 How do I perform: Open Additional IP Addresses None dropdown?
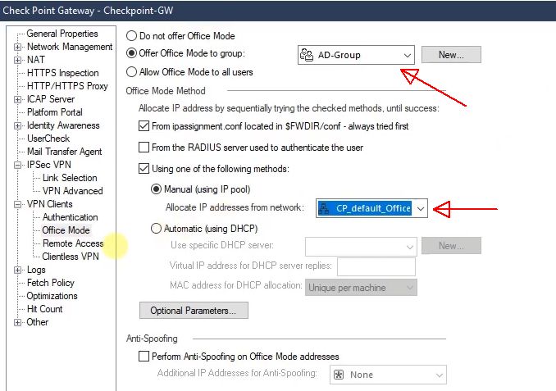[439, 375]
